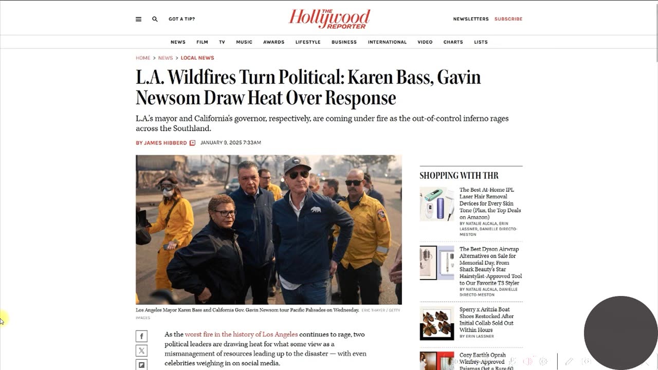Share article via Facebook icon

pos(141,336)
